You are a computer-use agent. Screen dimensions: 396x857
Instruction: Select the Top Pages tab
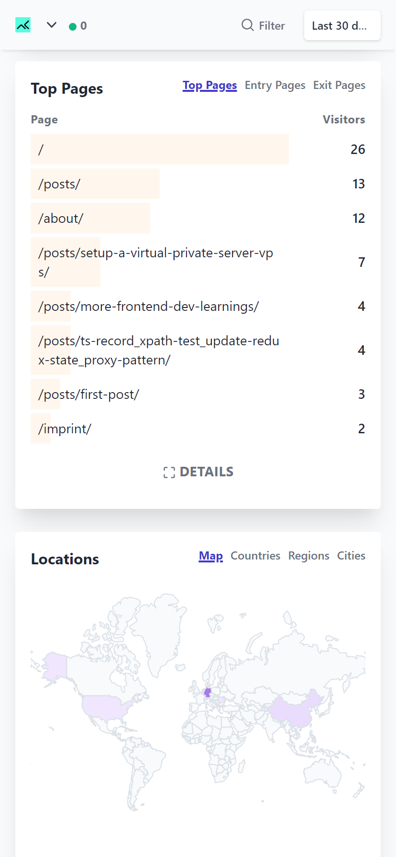click(209, 85)
